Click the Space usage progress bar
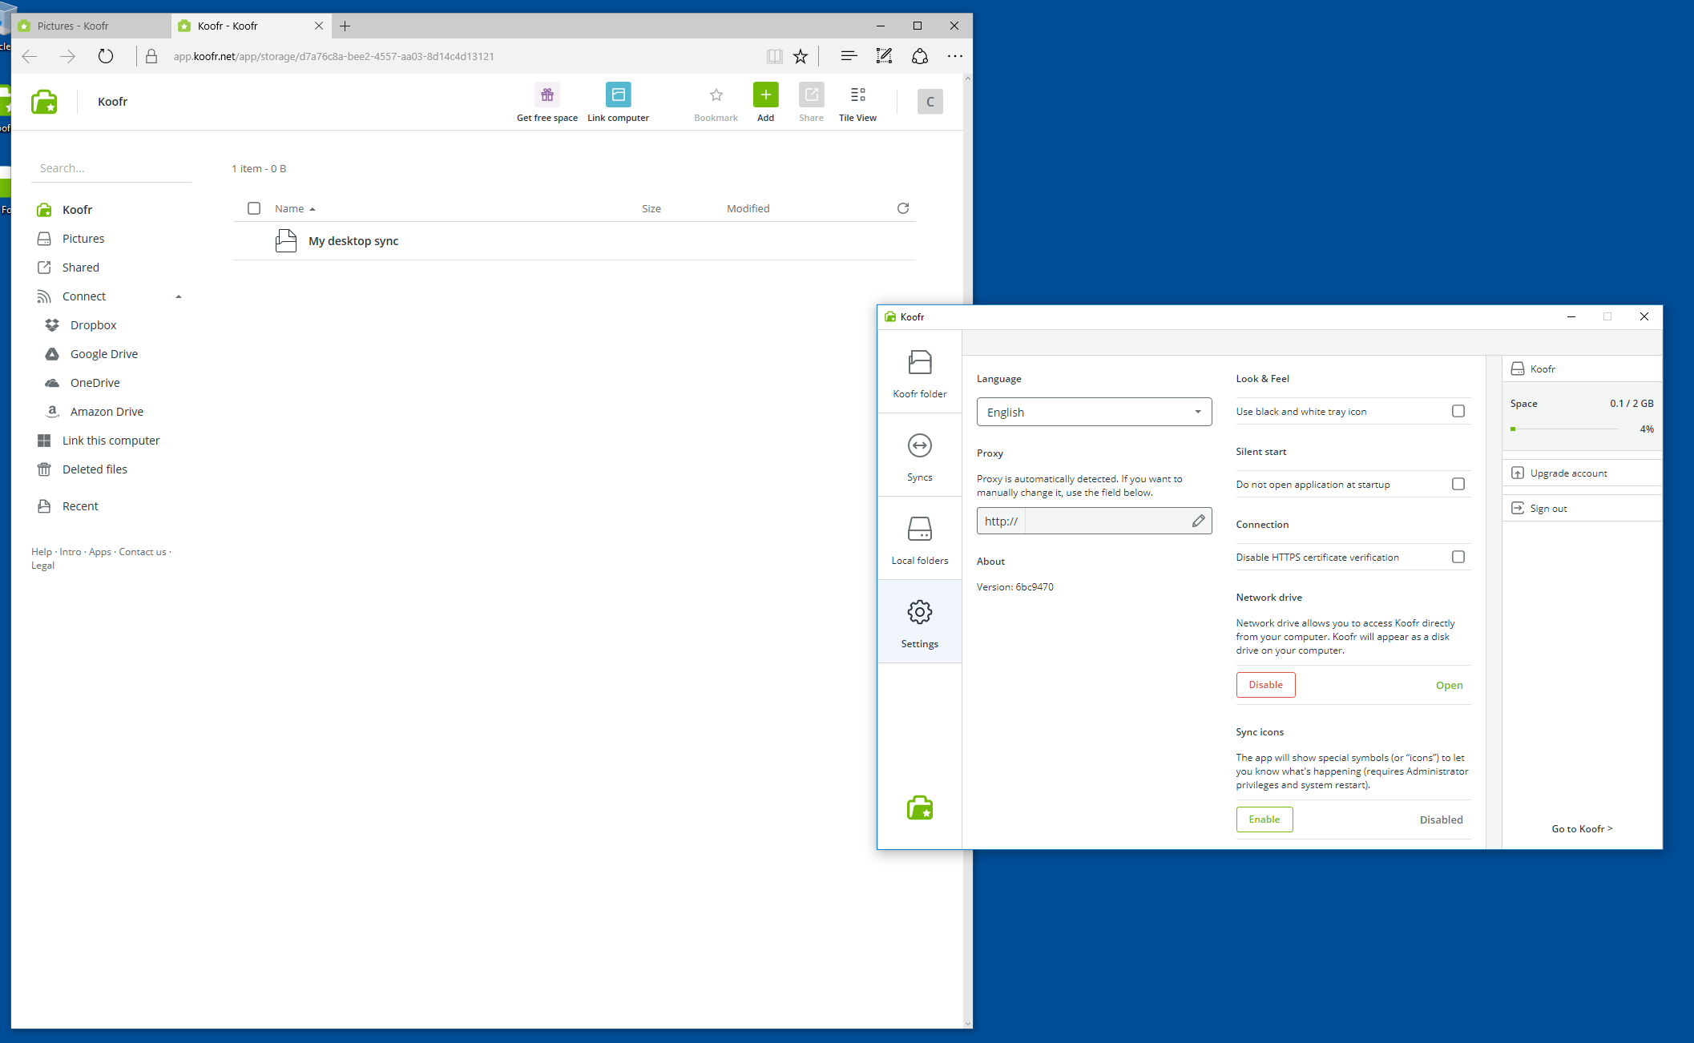The image size is (1694, 1043). point(1563,429)
